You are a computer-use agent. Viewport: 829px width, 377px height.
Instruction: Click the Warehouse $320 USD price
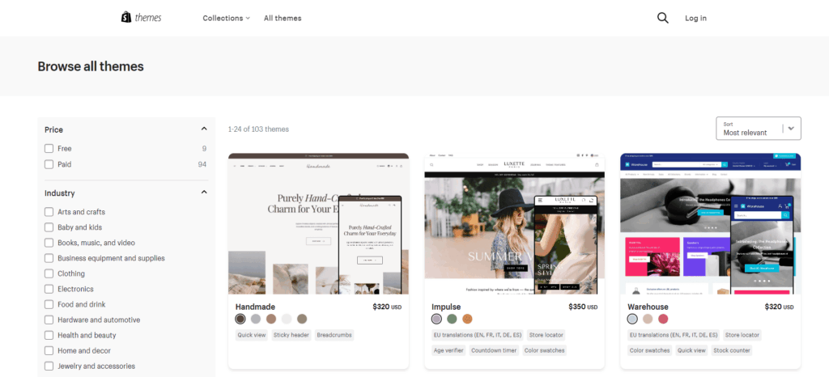[x=780, y=307]
